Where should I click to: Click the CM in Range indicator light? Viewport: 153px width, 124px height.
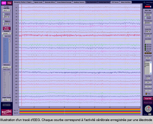coord(145,2)
